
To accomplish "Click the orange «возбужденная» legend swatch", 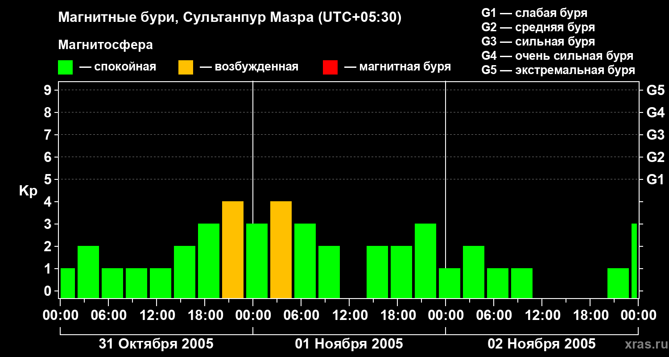I will pyautogui.click(x=186, y=67).
